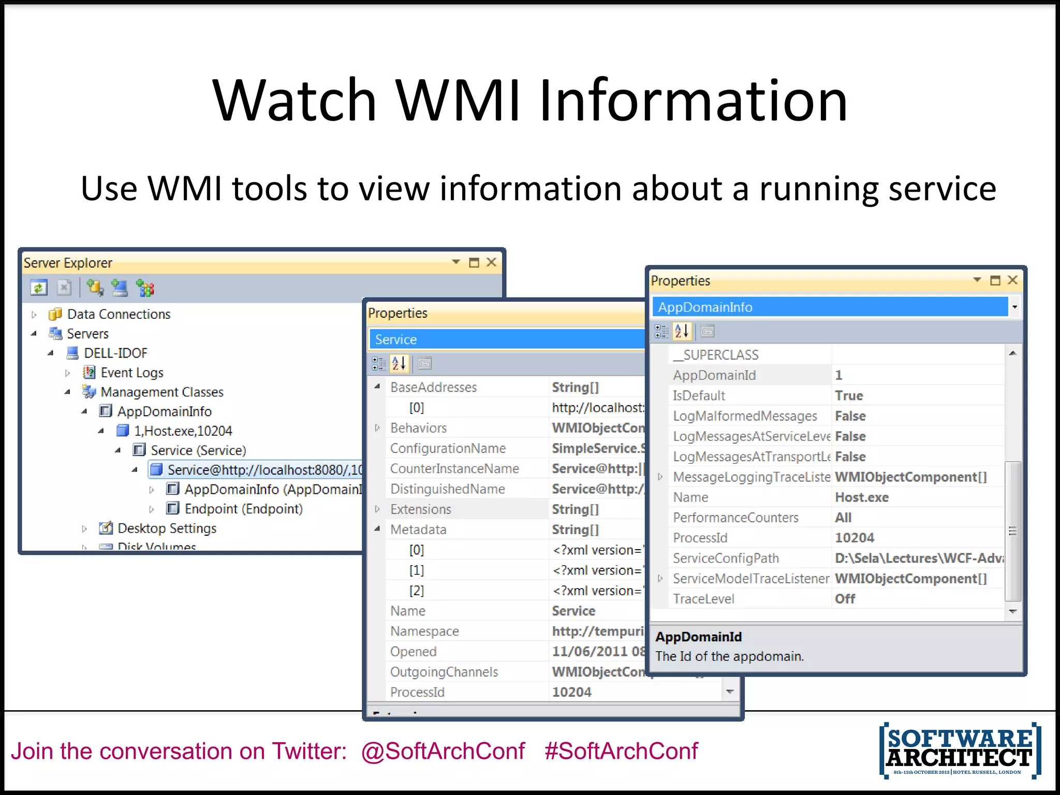Click the blue cube icon of 1,Host.exe,10204
Screen dimensions: 1060x795
pos(123,431)
